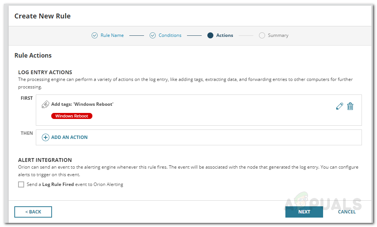The width and height of the screenshot is (377, 227).
Task: Click the tag icon beside Add tags
Action: pyautogui.click(x=46, y=104)
